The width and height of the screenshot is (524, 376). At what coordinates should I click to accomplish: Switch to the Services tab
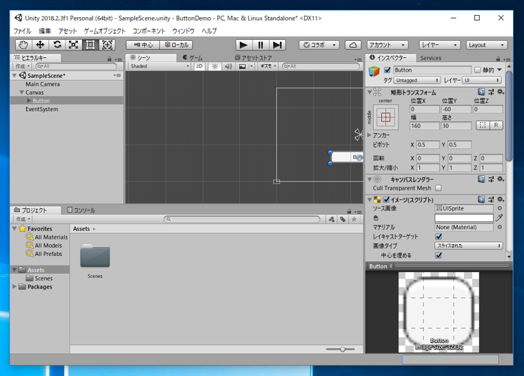[x=430, y=58]
